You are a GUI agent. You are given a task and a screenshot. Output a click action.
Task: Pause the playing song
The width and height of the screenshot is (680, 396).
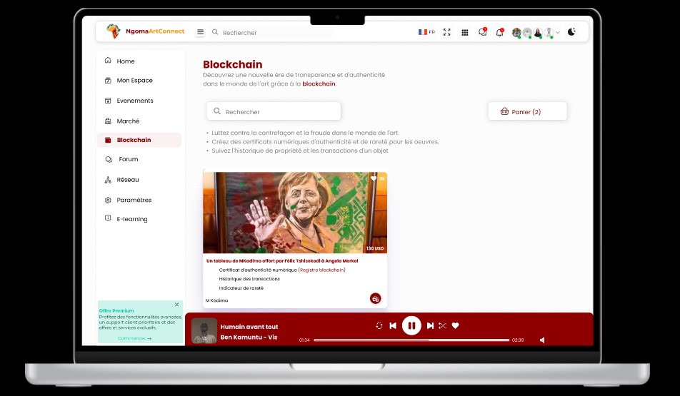click(x=411, y=325)
